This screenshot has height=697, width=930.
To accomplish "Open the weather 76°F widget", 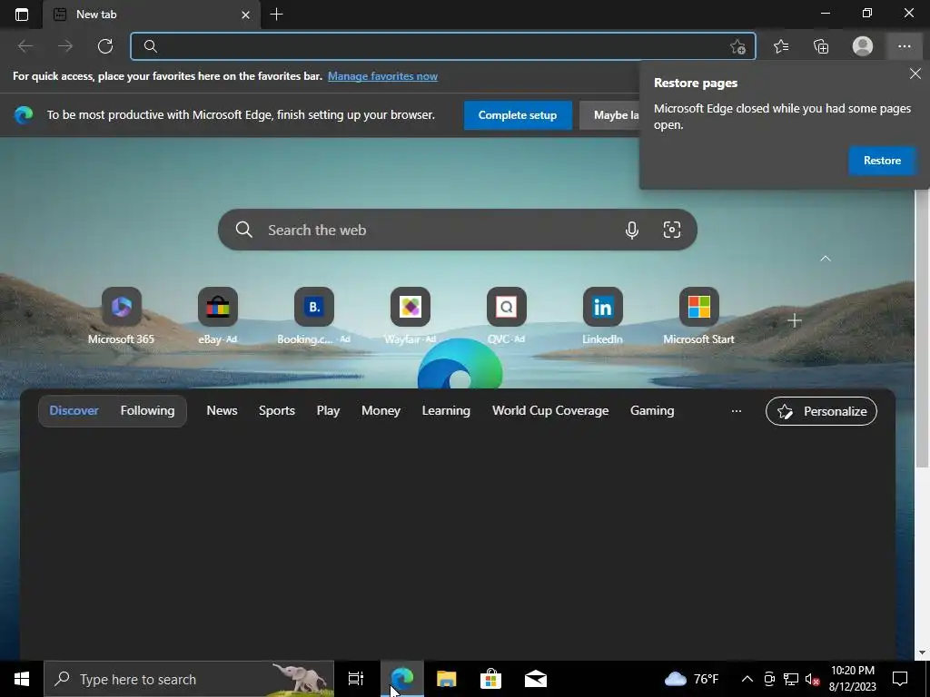I will (x=691, y=679).
